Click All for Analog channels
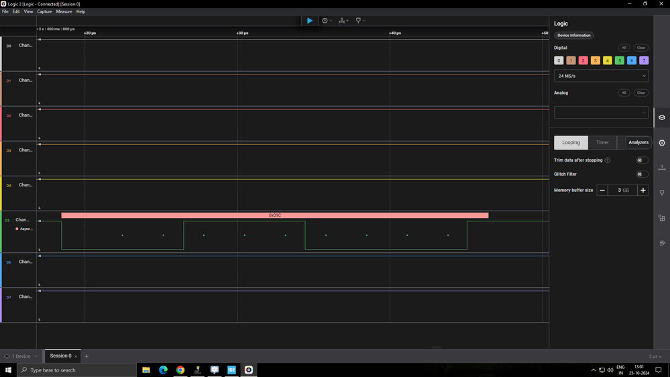The image size is (670, 377). pos(624,93)
